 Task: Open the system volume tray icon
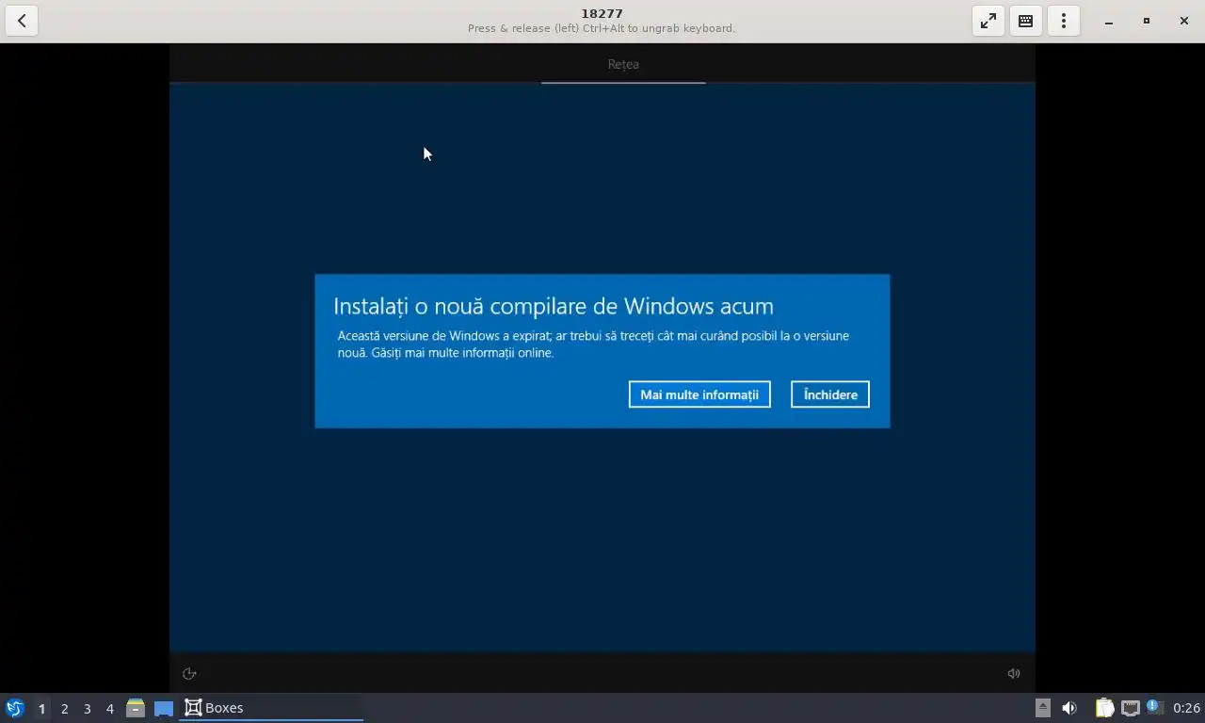pyautogui.click(x=1069, y=708)
